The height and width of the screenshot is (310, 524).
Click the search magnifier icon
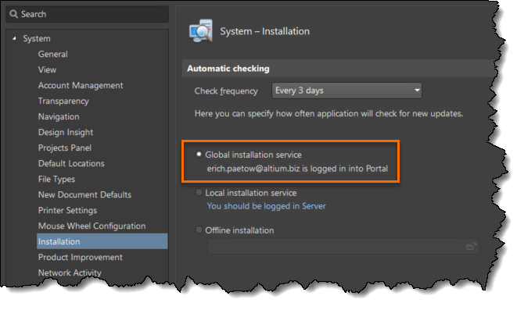(14, 14)
